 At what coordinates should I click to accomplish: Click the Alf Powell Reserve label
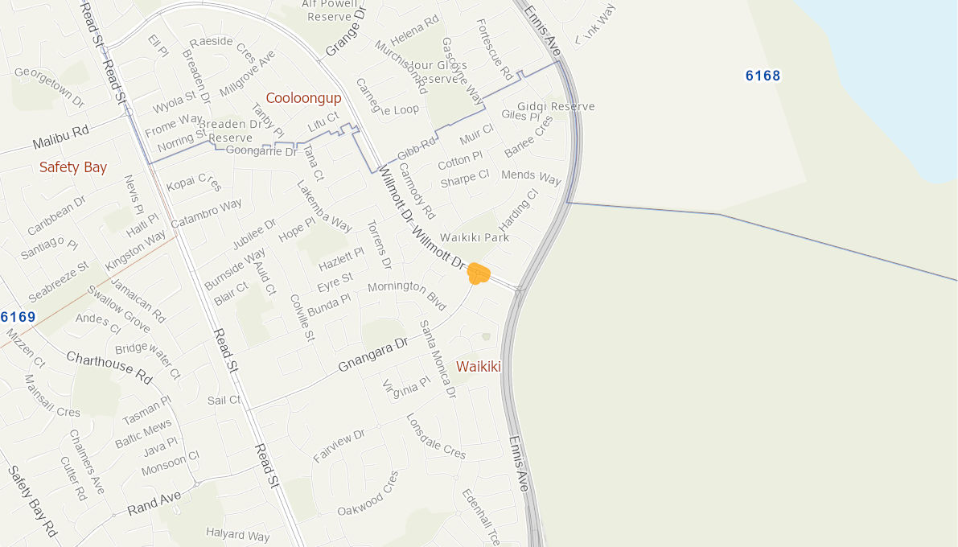pyautogui.click(x=330, y=10)
